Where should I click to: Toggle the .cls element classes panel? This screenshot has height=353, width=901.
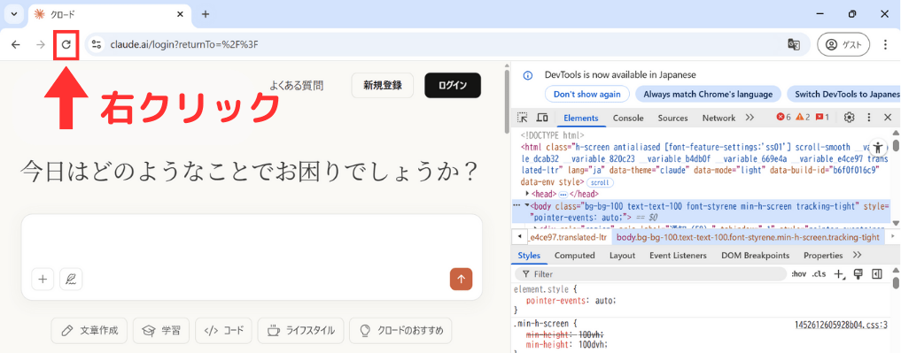point(819,274)
